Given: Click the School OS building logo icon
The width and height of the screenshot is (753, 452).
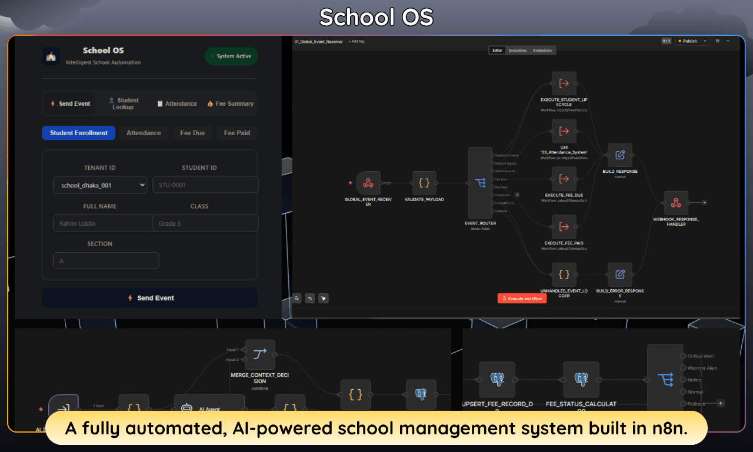Looking at the screenshot, I should coord(51,56).
